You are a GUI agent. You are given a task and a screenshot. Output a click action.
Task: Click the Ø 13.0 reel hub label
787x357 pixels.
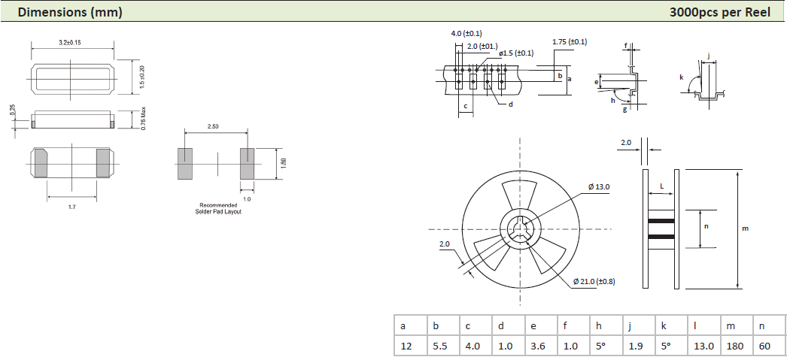click(600, 186)
